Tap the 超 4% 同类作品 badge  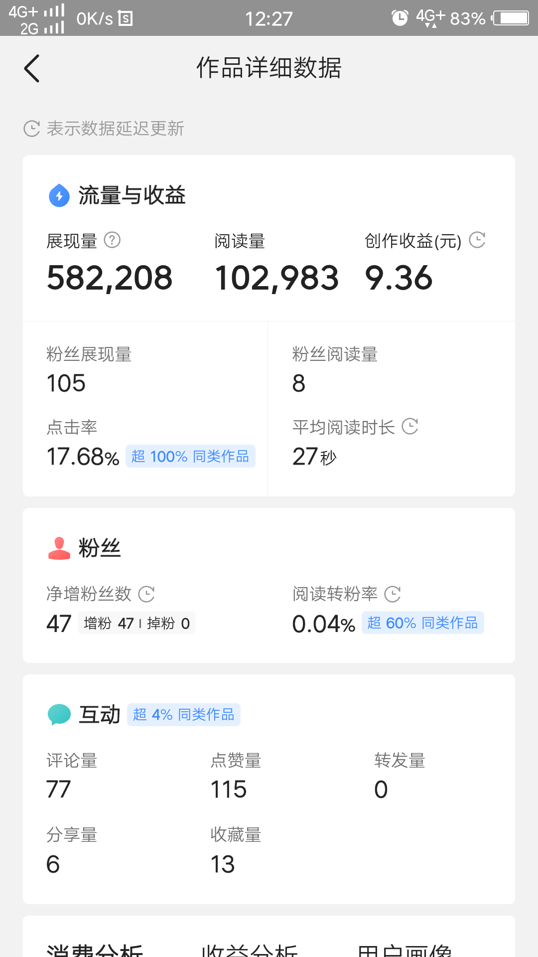184,715
